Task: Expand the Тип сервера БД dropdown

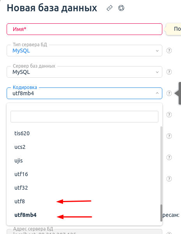Action: coord(84,51)
